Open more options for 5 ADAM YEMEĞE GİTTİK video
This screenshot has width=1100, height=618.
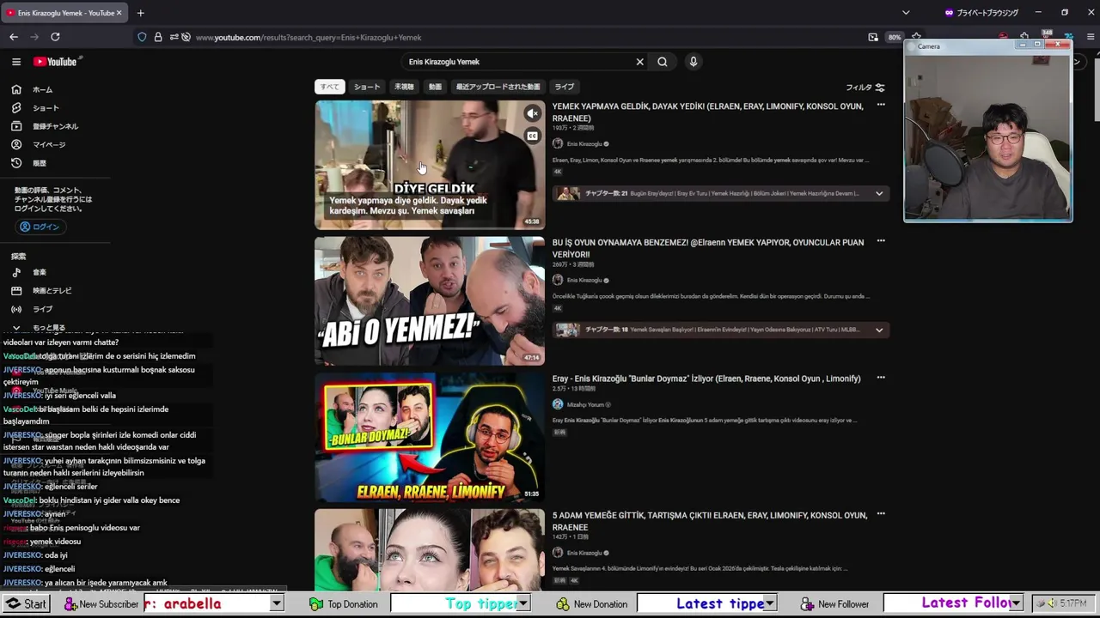(881, 514)
